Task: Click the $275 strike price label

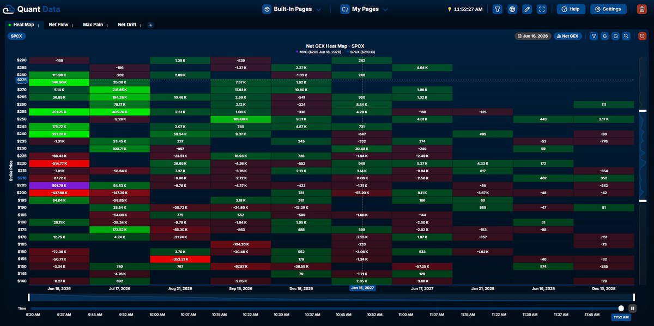Action: coord(22,80)
